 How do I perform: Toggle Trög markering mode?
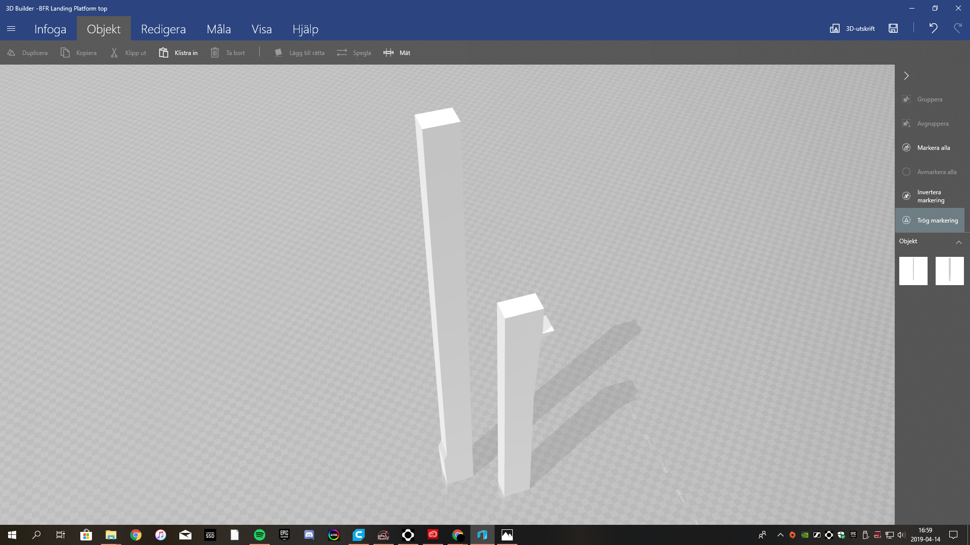[x=930, y=221]
